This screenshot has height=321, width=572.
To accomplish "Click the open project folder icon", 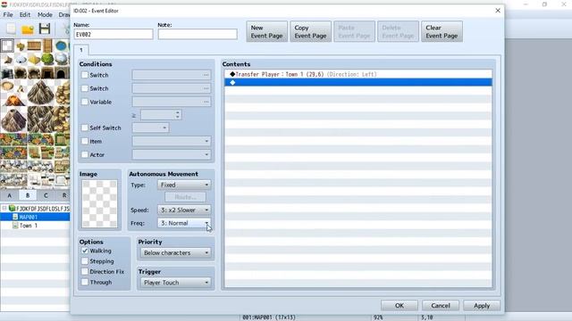I will (x=28, y=29).
